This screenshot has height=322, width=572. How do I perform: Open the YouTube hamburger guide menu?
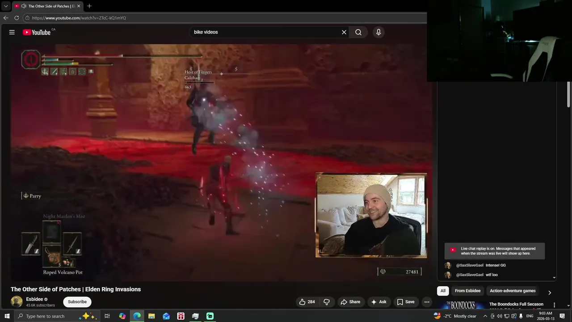[12, 32]
